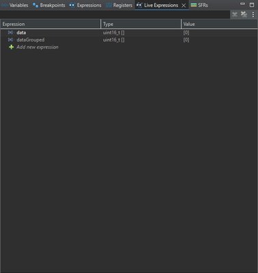Select the dataGrouped expression row
The image size is (258, 273).
[129, 40]
